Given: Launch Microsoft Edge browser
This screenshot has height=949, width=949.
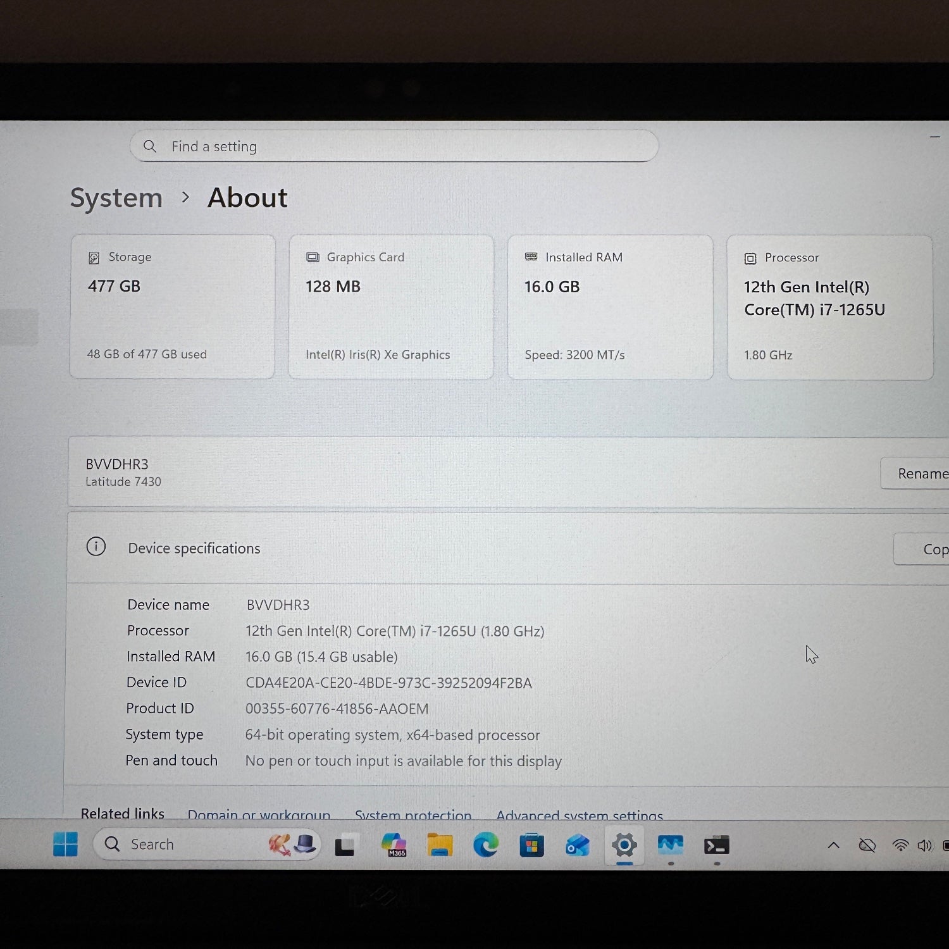Looking at the screenshot, I should point(486,845).
